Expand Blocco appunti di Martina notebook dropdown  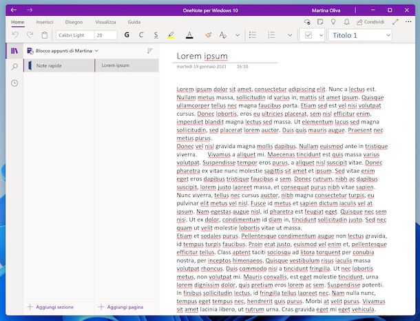pyautogui.click(x=96, y=51)
